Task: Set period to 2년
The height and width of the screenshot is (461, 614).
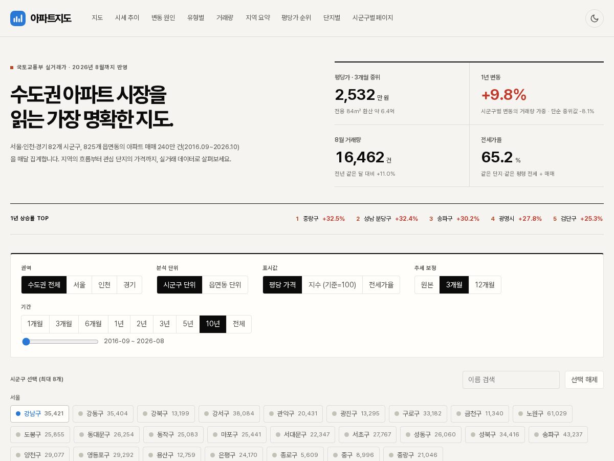Action: point(142,324)
